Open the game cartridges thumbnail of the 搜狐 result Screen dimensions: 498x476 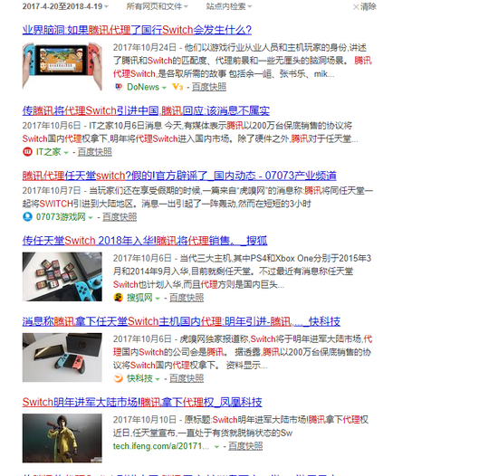(x=62, y=277)
